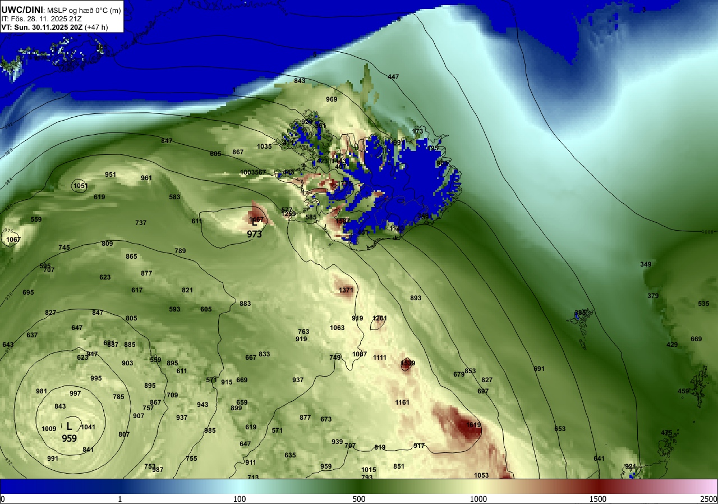
Task: Click the 653 height value
Action: click(x=560, y=429)
